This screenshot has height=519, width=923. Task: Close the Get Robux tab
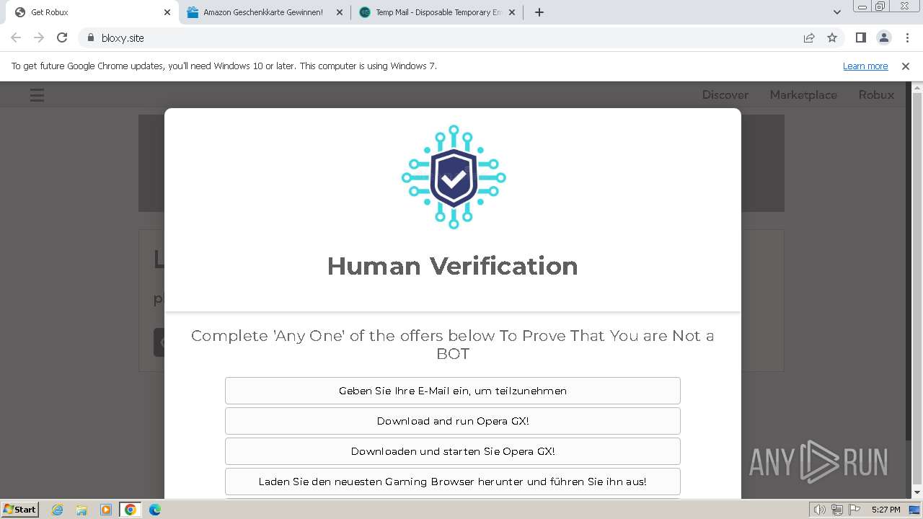pyautogui.click(x=167, y=12)
